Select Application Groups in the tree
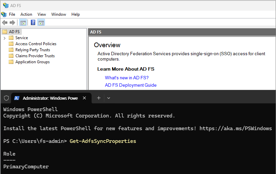Screen dimensions: 276x174 [x=33, y=62]
